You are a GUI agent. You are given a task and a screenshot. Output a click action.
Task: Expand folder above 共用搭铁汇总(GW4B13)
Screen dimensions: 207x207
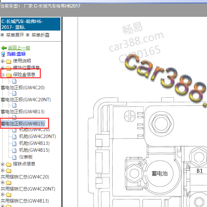click(2, 194)
